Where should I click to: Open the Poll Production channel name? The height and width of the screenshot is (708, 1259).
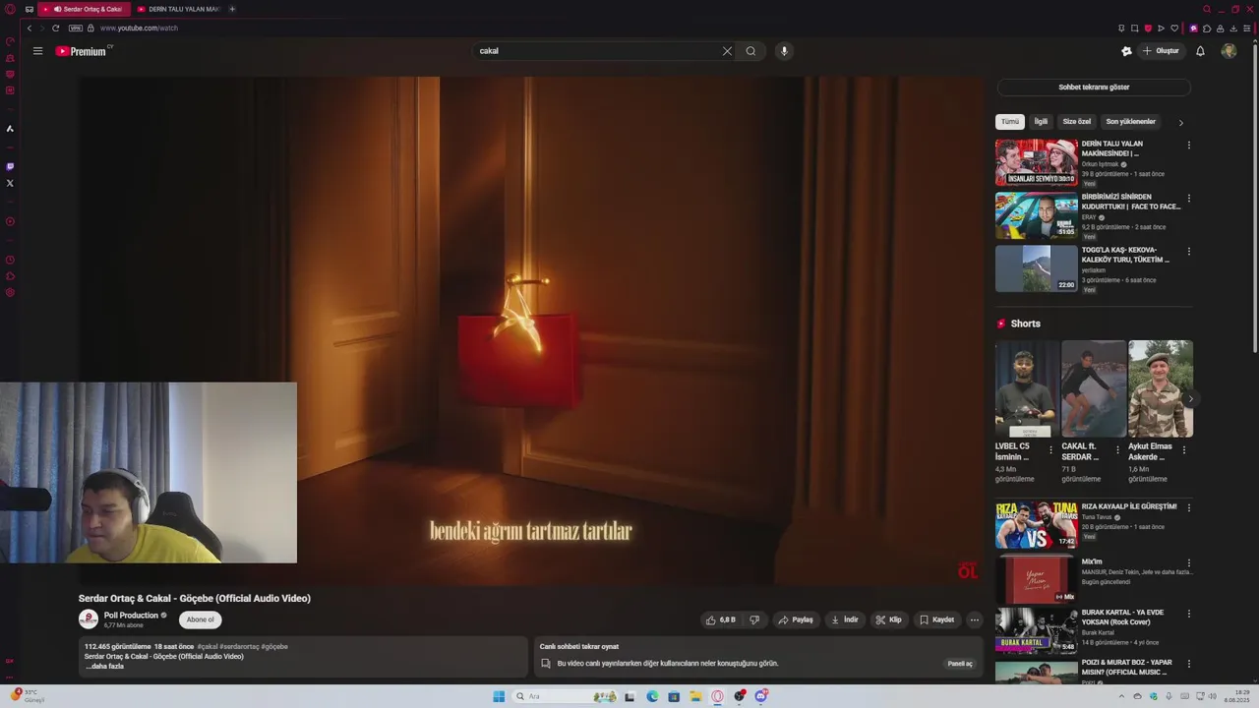point(131,616)
